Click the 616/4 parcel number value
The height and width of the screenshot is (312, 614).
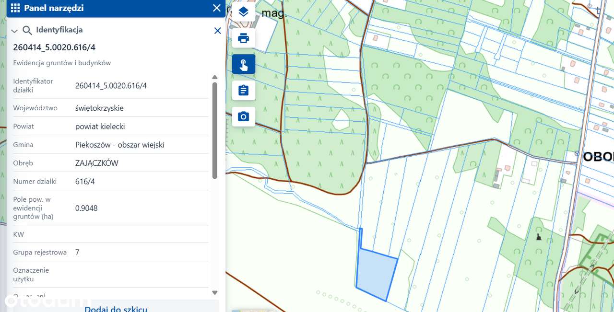[x=85, y=181]
